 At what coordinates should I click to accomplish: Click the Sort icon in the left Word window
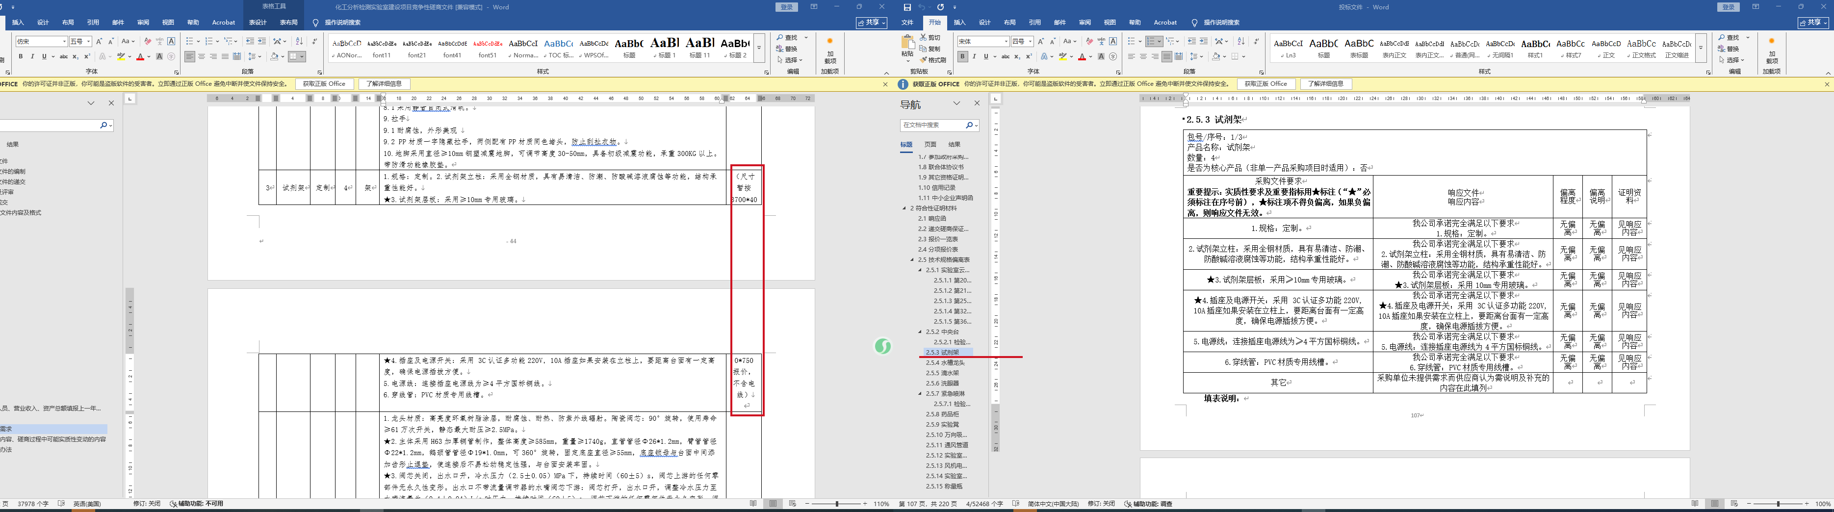point(299,41)
